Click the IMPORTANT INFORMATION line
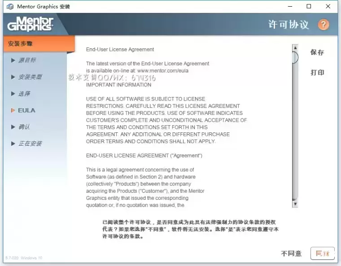The width and height of the screenshot is (341, 266). click(118, 85)
